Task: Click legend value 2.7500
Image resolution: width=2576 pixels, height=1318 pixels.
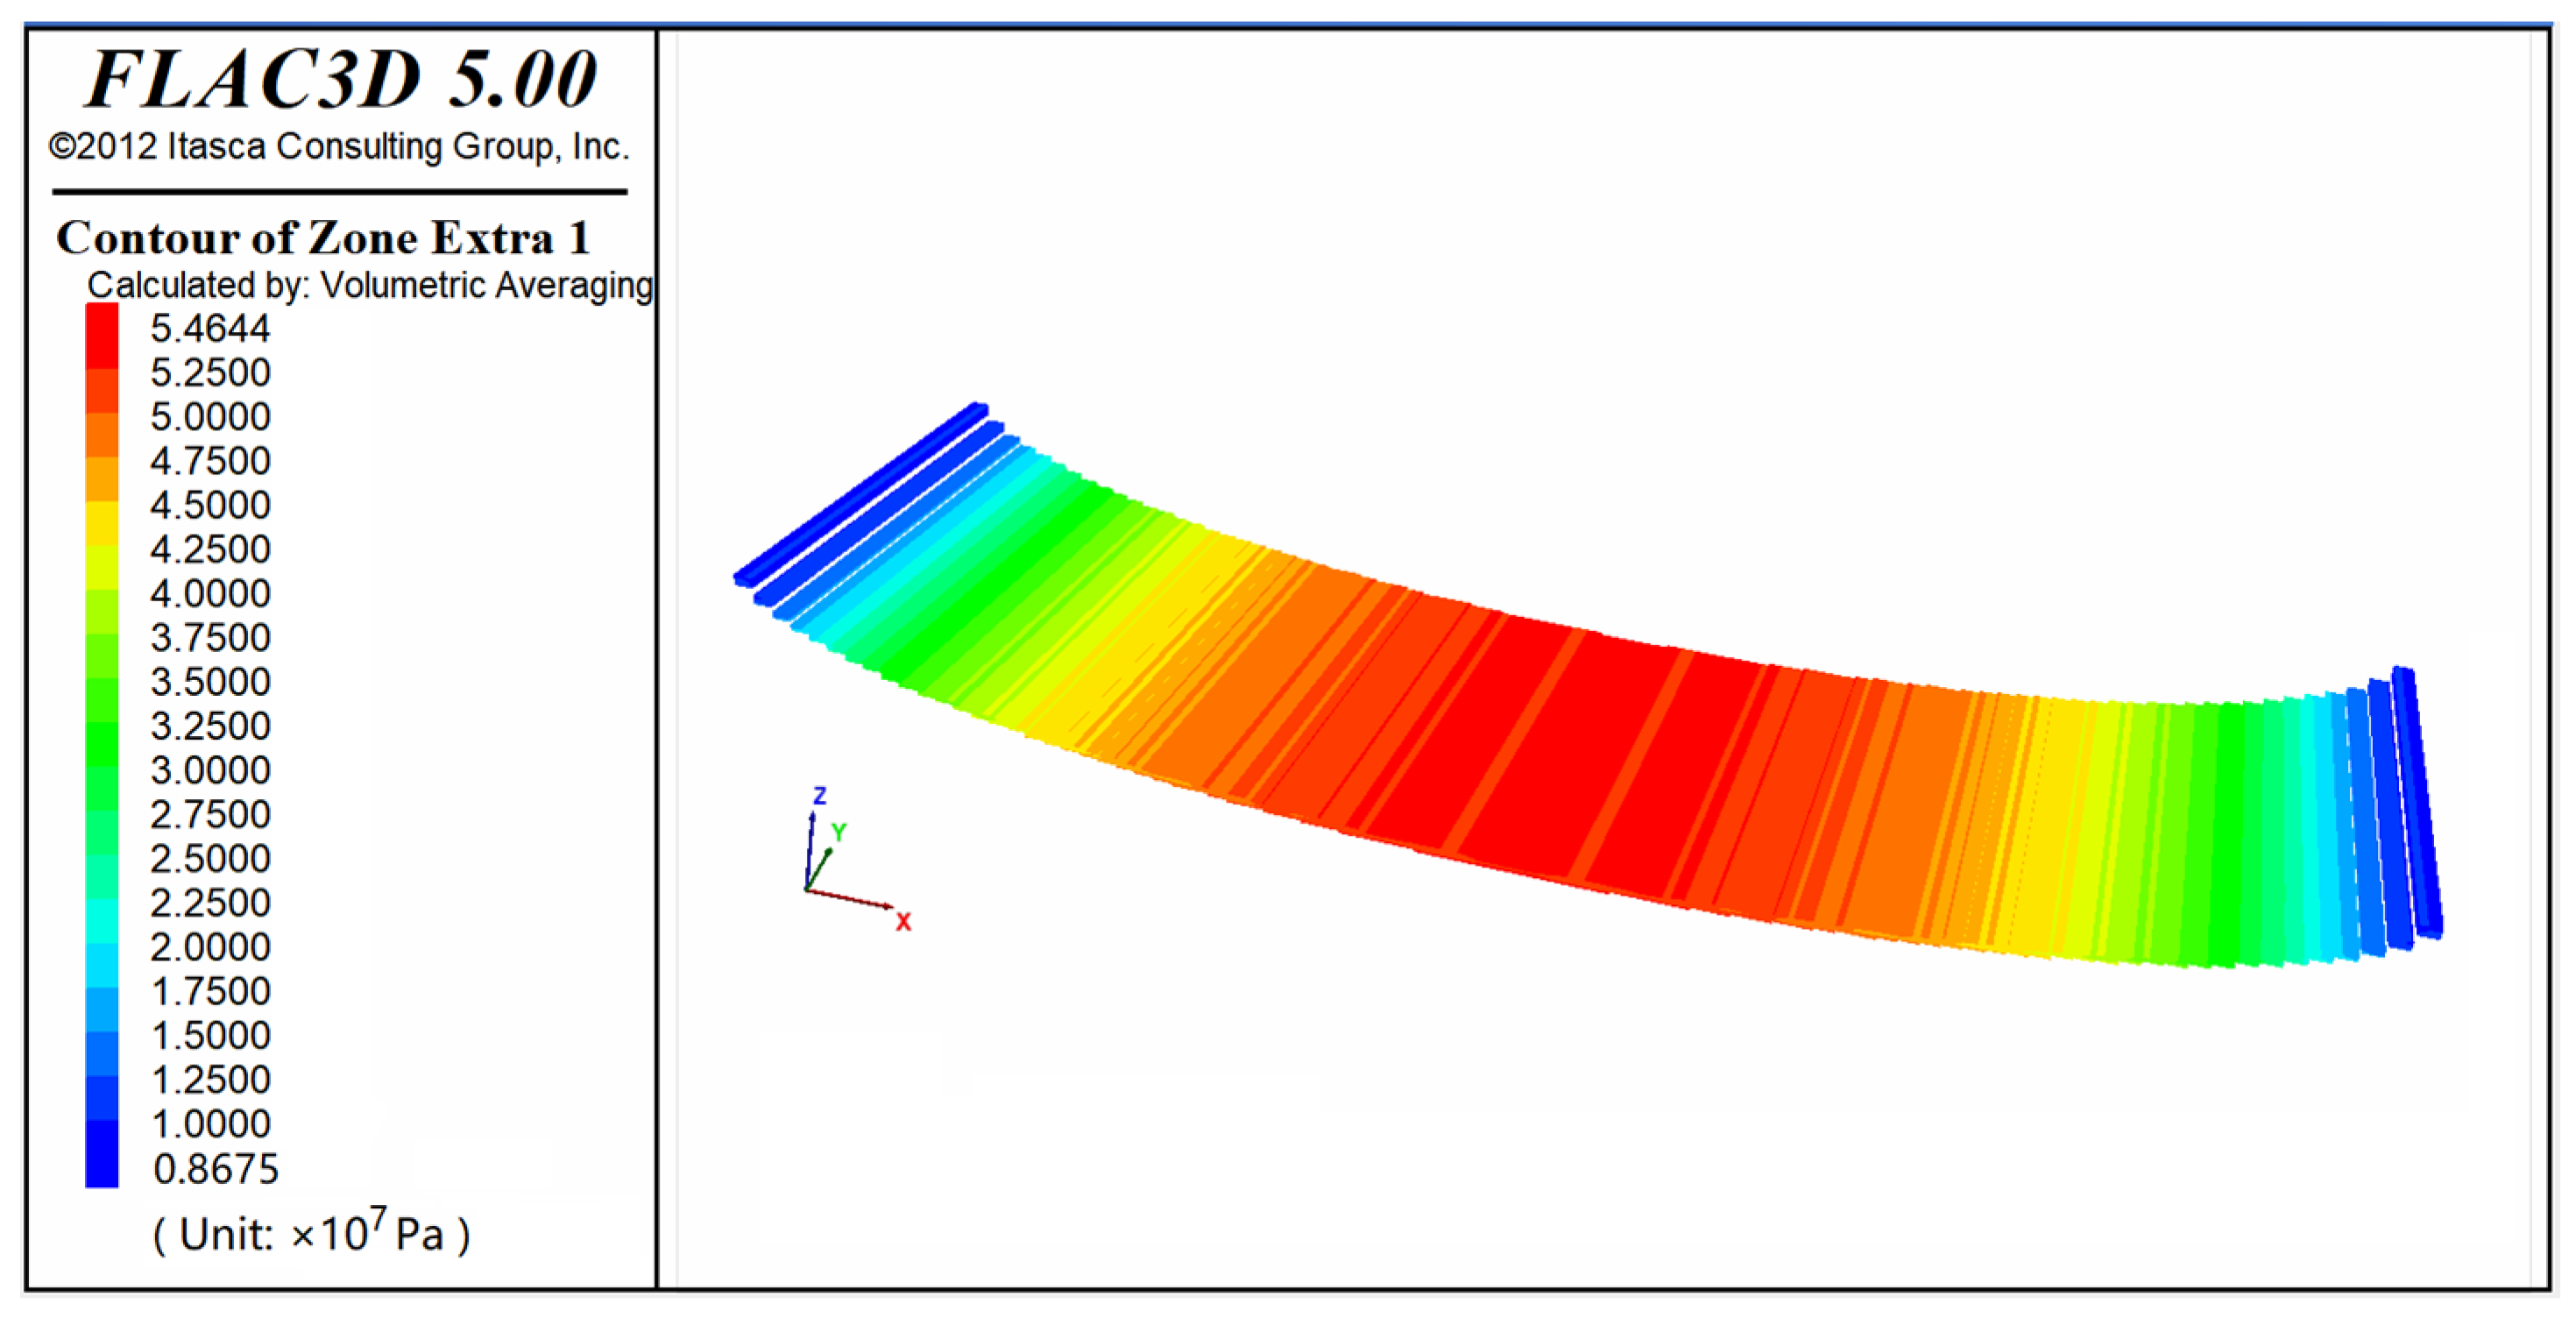Action: (210, 813)
